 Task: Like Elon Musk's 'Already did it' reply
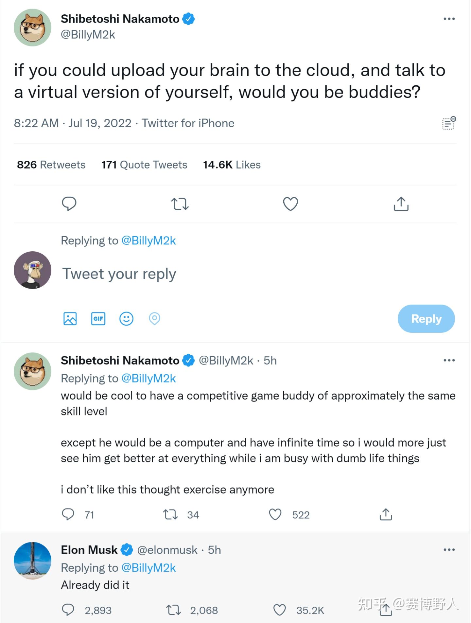[279, 610]
